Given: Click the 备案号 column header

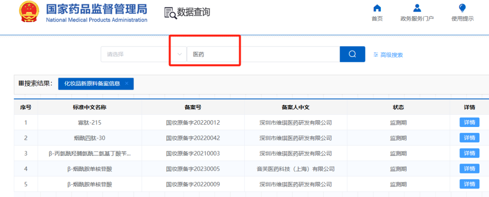Looking at the screenshot, I should pyautogui.click(x=193, y=108).
